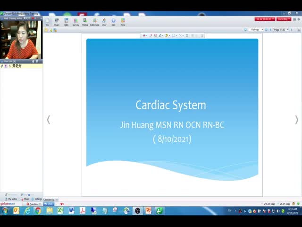The width and height of the screenshot is (302, 227).
Task: Click the red heart icon near Chat
Action: pyautogui.click(x=62, y=204)
